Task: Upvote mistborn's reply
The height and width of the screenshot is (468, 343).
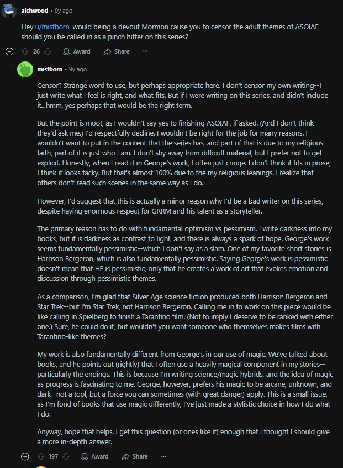Action: pyautogui.click(x=41, y=456)
